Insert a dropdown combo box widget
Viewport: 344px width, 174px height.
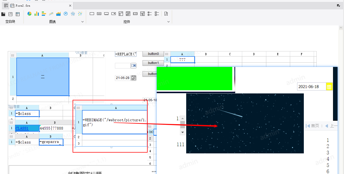click(114, 14)
